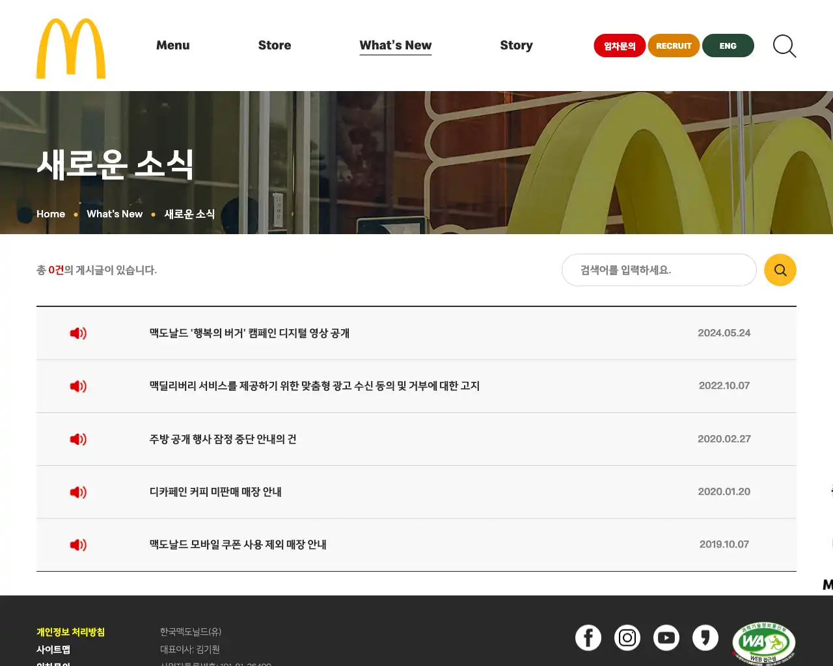The width and height of the screenshot is (833, 666).
Task: Click the orange RECRUIT button
Action: [x=674, y=46]
